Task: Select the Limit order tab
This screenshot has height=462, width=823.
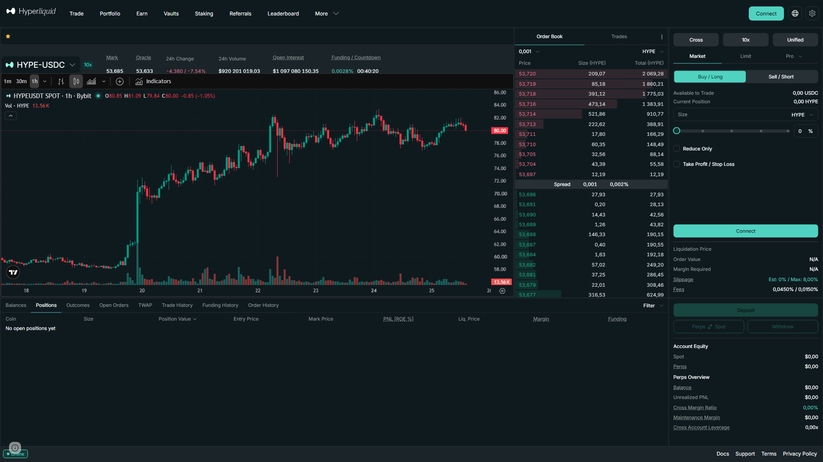Action: pos(745,56)
